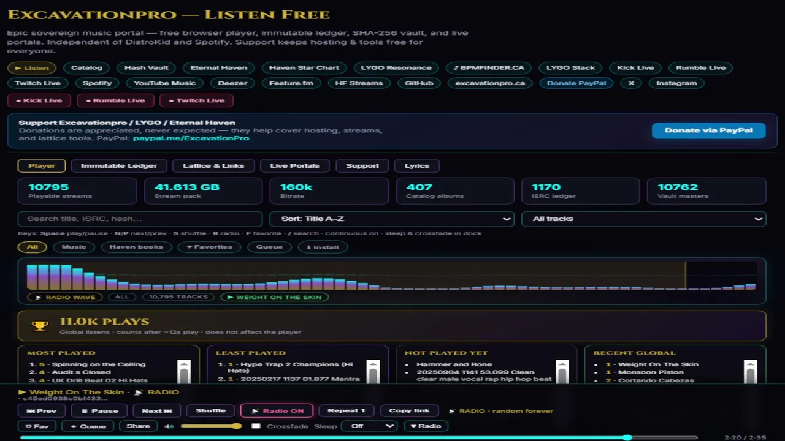Click the Radio random forever status icon

coord(453,411)
